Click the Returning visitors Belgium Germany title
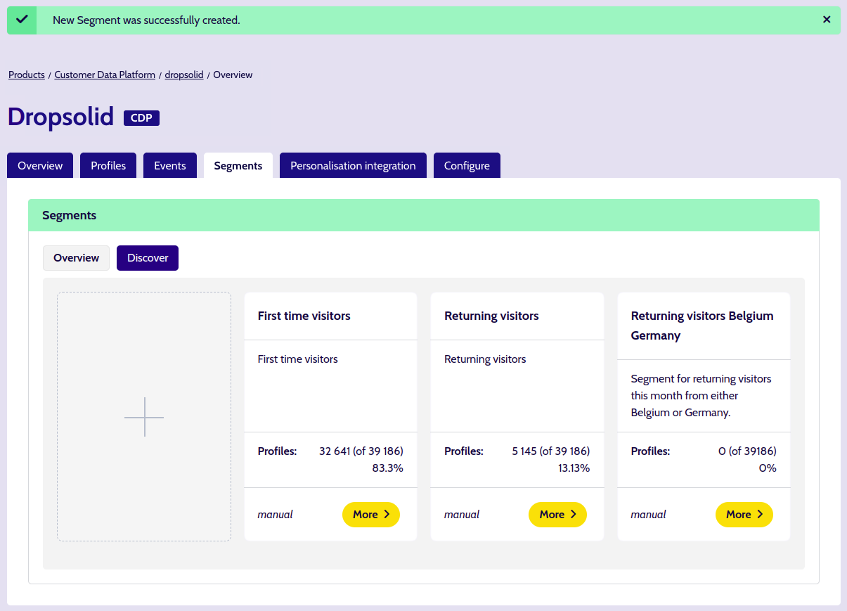 pyautogui.click(x=702, y=326)
